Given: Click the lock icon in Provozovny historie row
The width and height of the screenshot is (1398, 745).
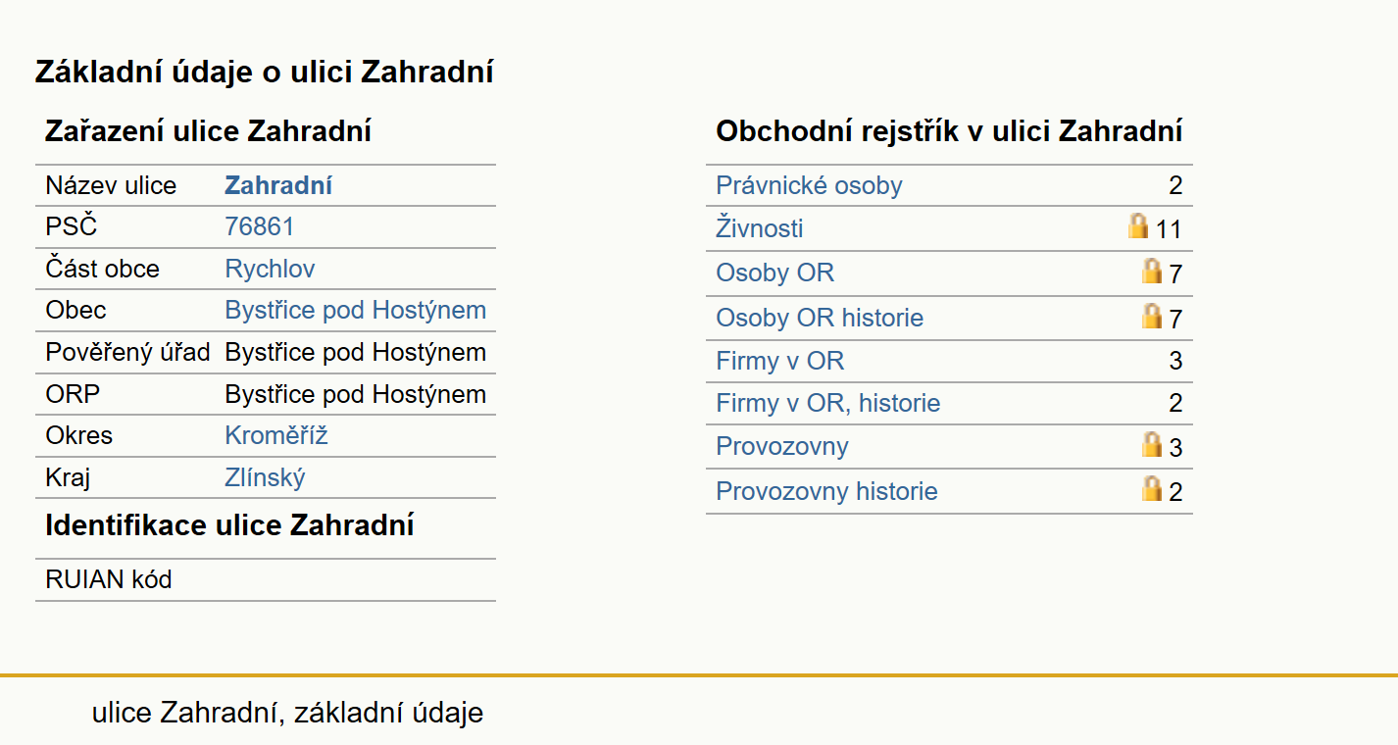Looking at the screenshot, I should pyautogui.click(x=1152, y=488).
